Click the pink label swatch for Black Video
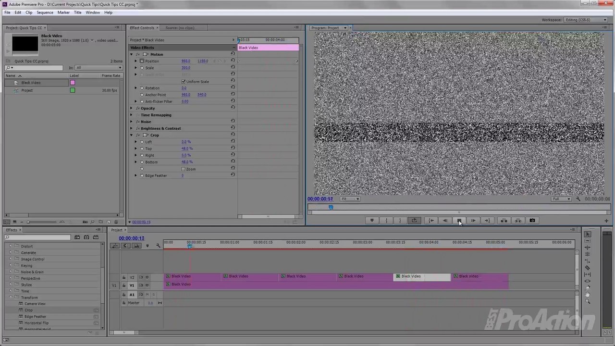 pos(73,83)
